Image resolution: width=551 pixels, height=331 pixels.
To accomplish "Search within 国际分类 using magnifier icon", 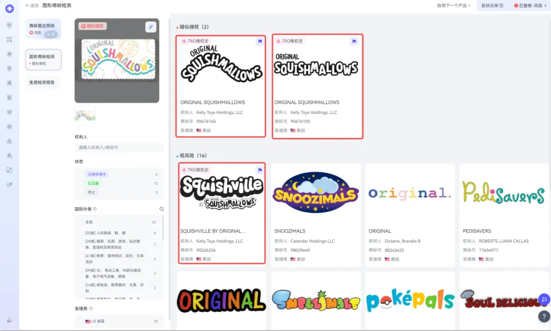I will click(161, 209).
